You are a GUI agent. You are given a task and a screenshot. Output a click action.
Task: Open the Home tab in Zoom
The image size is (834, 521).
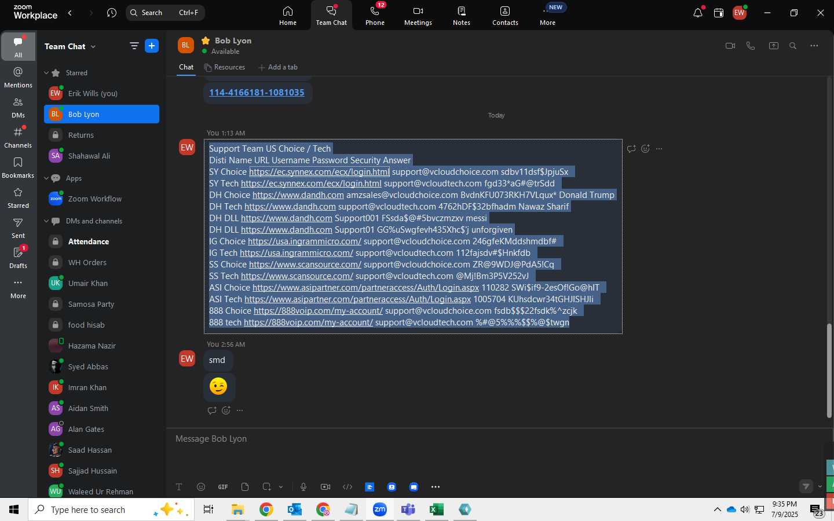(x=288, y=16)
